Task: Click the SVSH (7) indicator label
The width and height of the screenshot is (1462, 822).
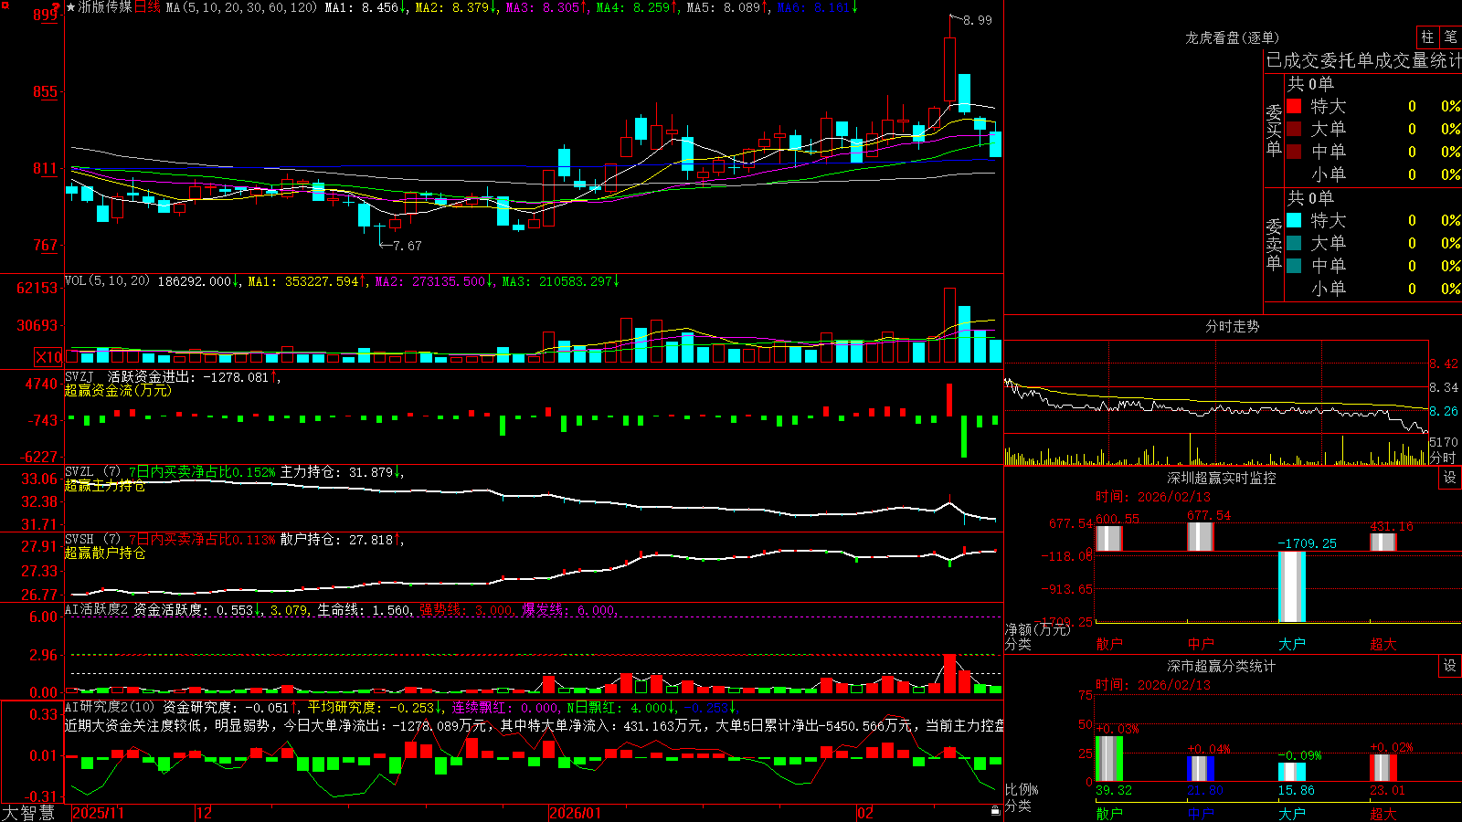Action: point(93,540)
